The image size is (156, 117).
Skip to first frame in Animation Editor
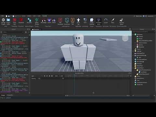click(x=45, y=76)
